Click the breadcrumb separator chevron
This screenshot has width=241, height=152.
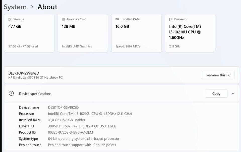click(x=32, y=7)
